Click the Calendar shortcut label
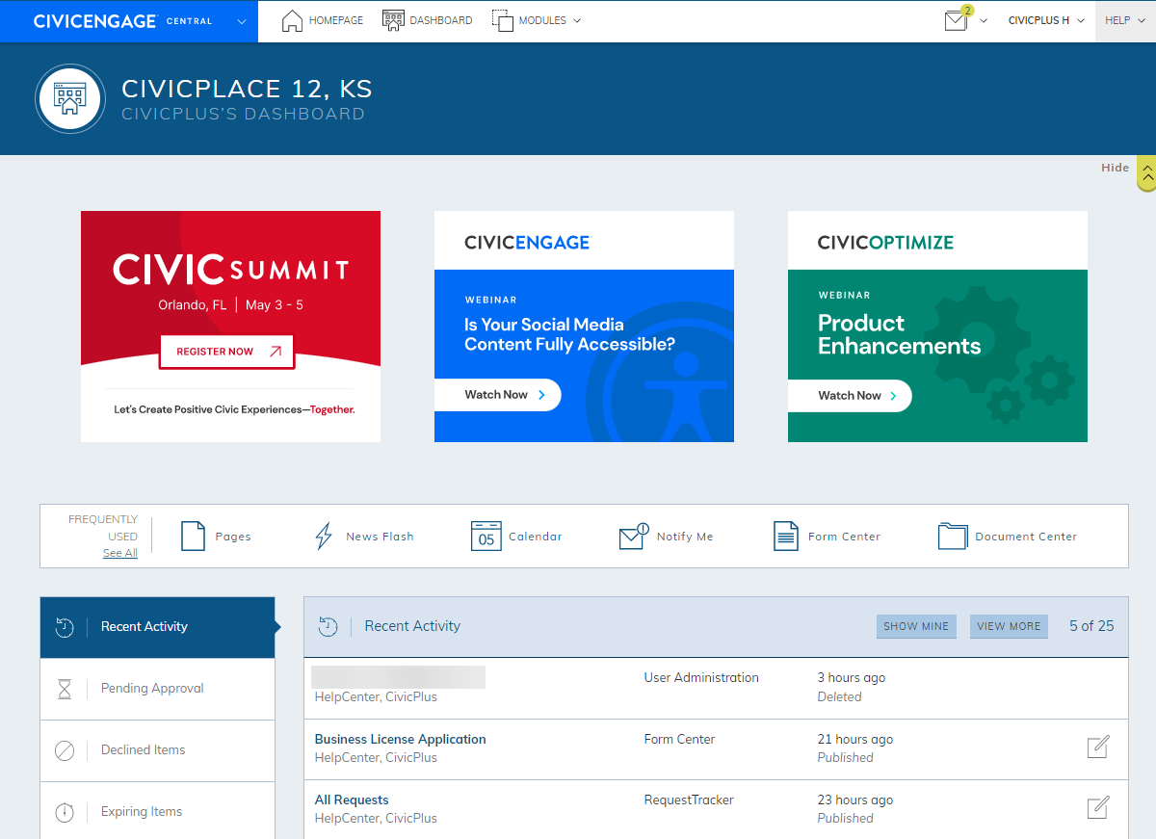Viewport: 1156px width, 839px height. [x=535, y=537]
